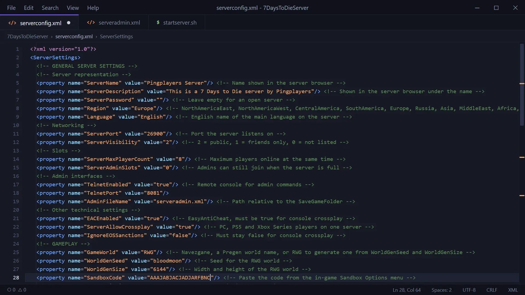
Task: Click line number 1 in gutter
Action: point(17,49)
